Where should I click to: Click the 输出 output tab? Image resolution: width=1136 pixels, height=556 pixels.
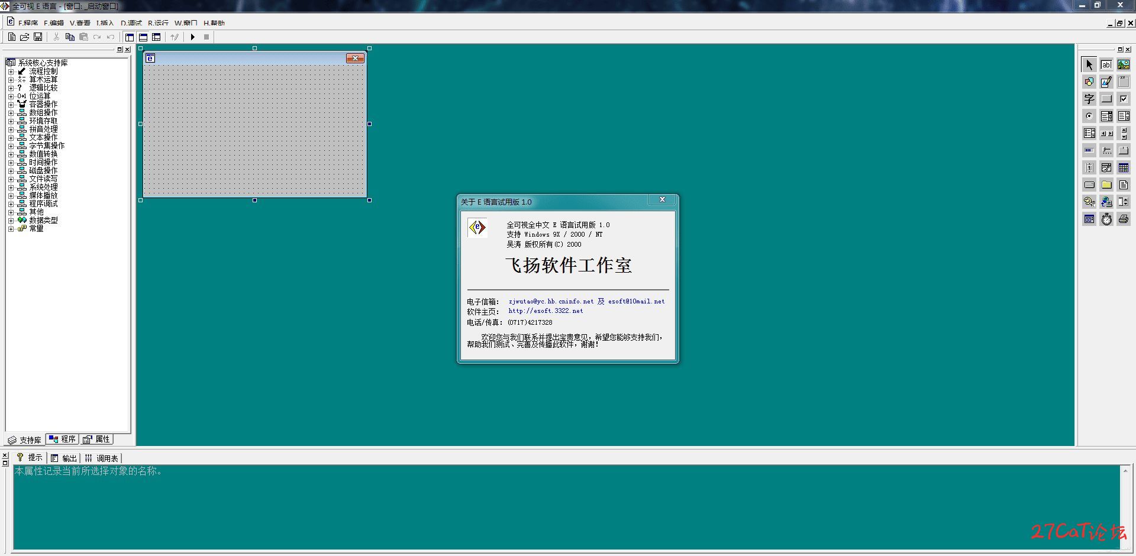tap(64, 458)
